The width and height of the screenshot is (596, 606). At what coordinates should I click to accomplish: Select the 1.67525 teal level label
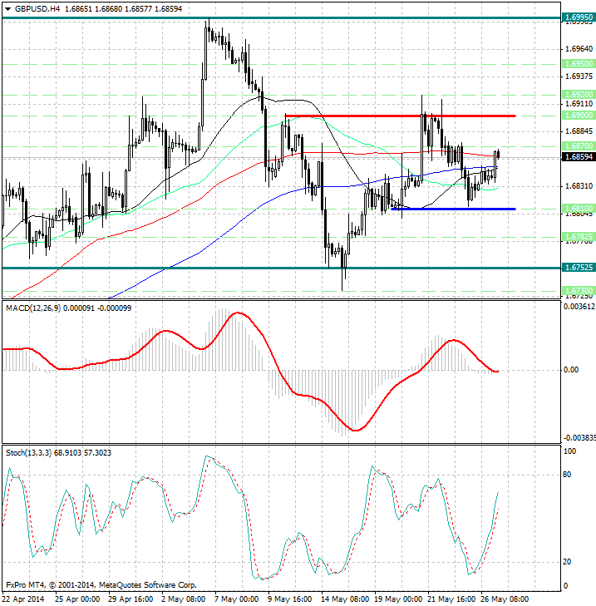[579, 268]
